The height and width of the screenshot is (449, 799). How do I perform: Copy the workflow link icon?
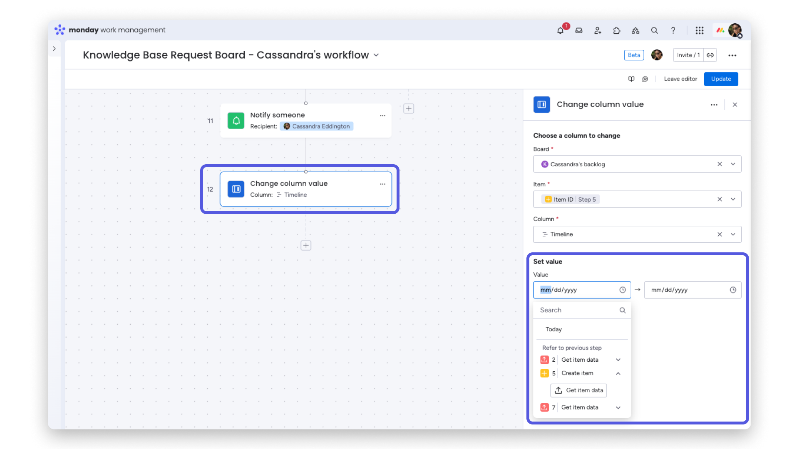[x=710, y=55]
